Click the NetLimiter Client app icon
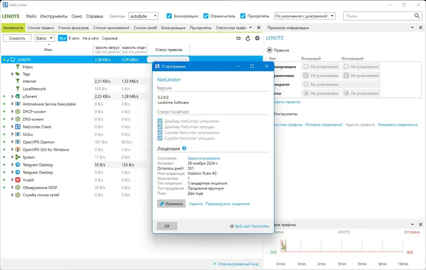The image size is (426, 270). tap(17, 127)
